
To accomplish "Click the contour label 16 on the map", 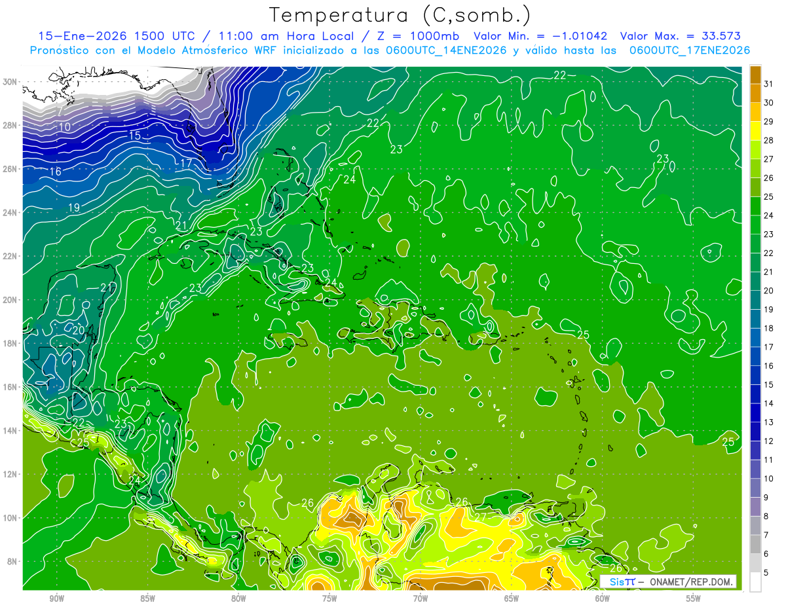I will (x=56, y=172).
